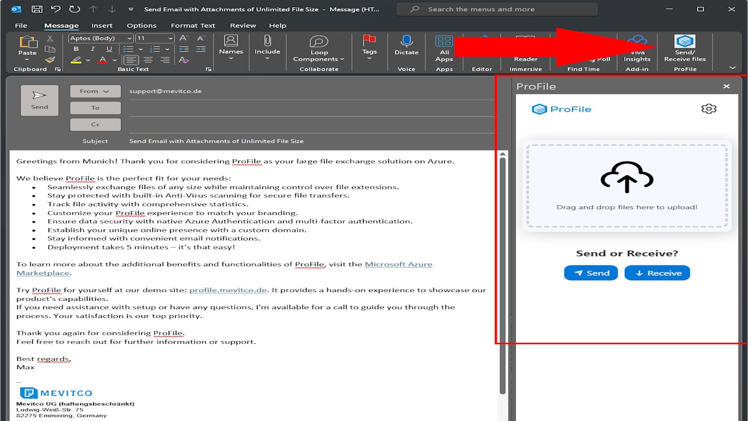The image size is (748, 421).
Task: Open the Clipboard dialog launcher
Action: click(57, 70)
